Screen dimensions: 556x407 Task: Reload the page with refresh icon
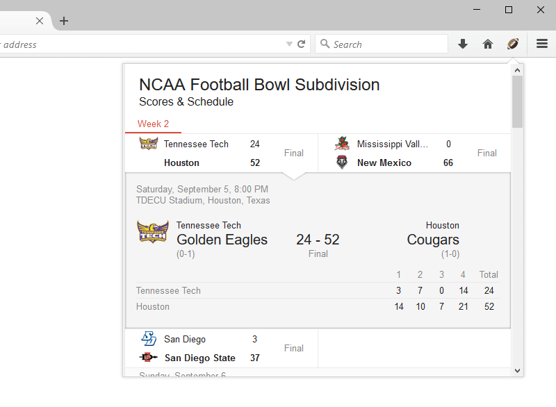tap(302, 44)
